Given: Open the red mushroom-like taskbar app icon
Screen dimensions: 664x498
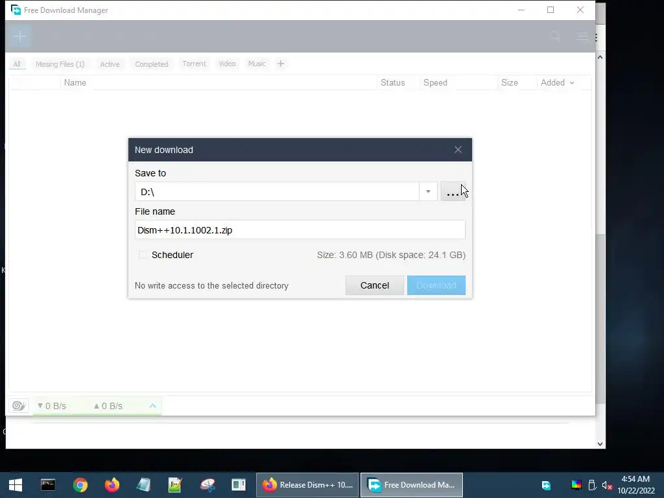Looking at the screenshot, I should 207,485.
